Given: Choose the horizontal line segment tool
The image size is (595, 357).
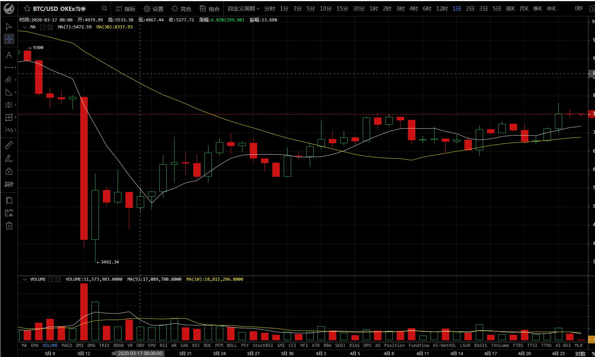Looking at the screenshot, I should pos(9,67).
